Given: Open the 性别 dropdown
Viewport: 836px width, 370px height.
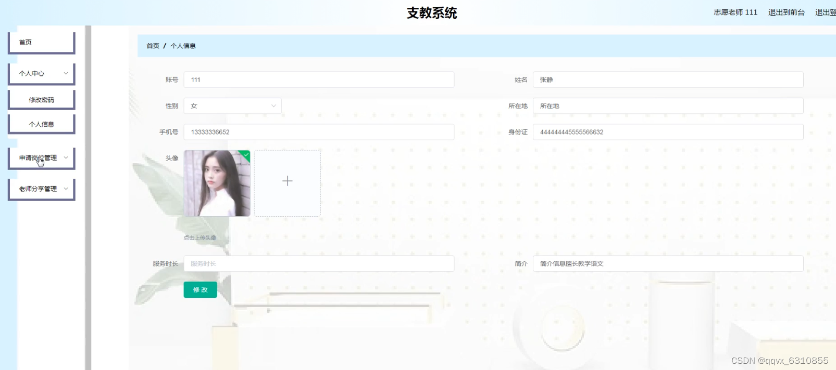Looking at the screenshot, I should pos(232,105).
